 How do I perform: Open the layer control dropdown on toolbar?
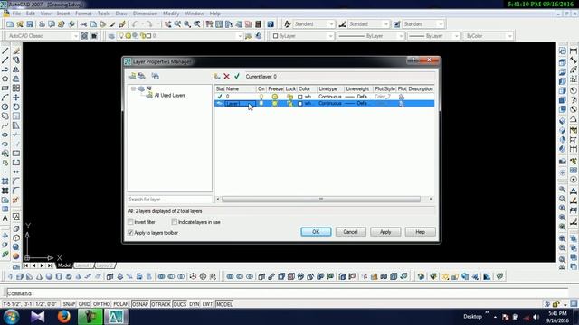(x=239, y=36)
